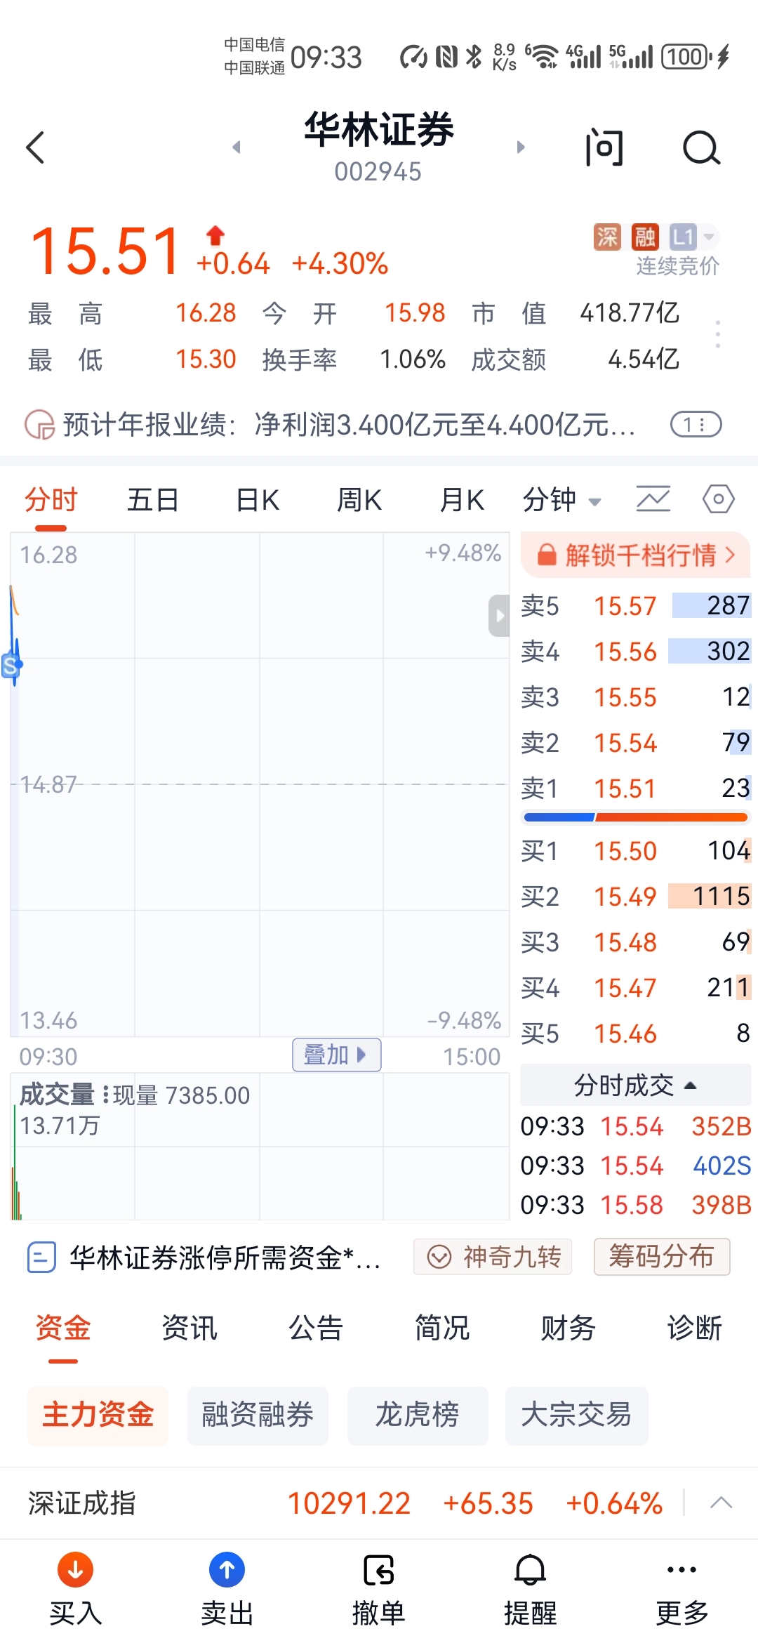Select the 龙虎榜 sub-tab
The image size is (758, 1643).
coord(418,1416)
